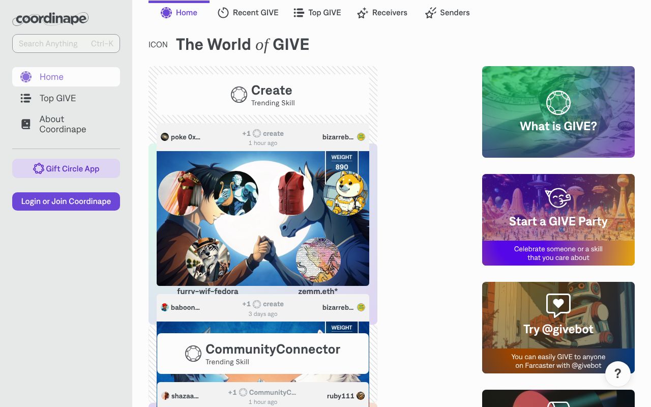
Task: Click the red vest circular image
Action: 291,193
